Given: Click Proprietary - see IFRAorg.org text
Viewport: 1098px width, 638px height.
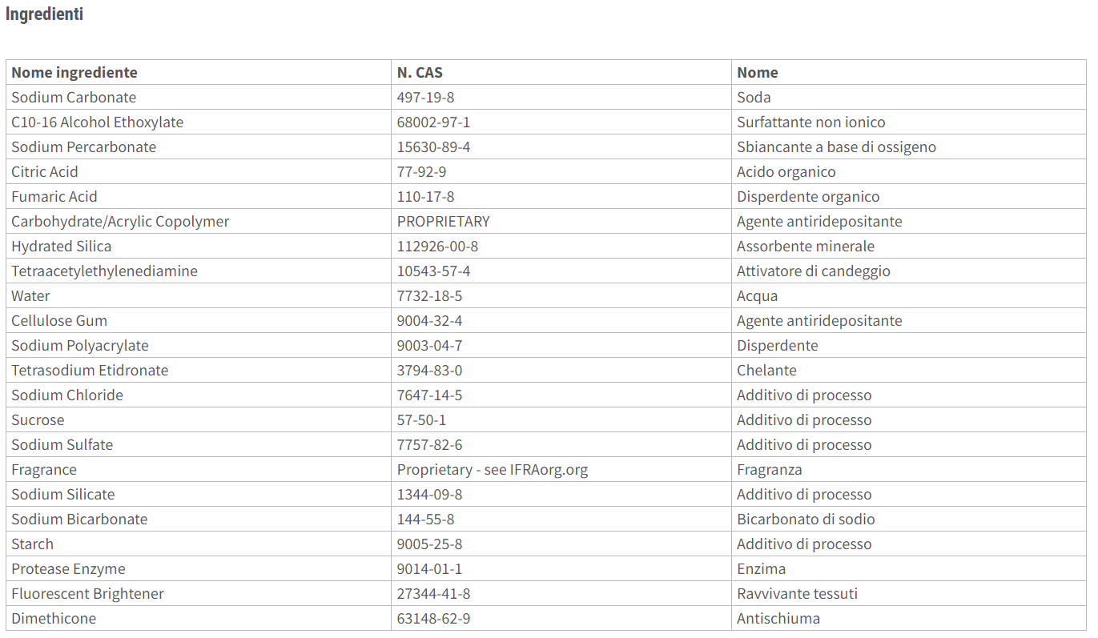Looking at the screenshot, I should coord(493,469).
